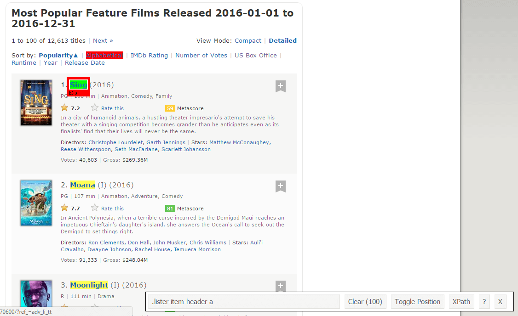Switch View Mode to Compact
Viewport: 518px width, 316px height.
coord(248,40)
